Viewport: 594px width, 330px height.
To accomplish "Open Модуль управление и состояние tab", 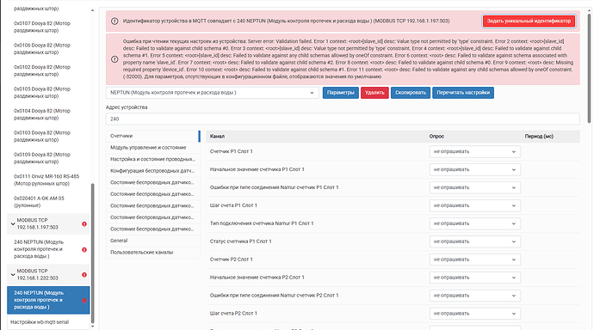I will point(153,148).
